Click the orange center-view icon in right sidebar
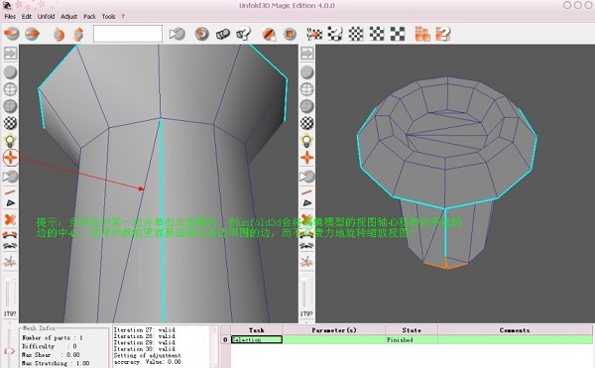The width and height of the screenshot is (595, 368). 306,158
